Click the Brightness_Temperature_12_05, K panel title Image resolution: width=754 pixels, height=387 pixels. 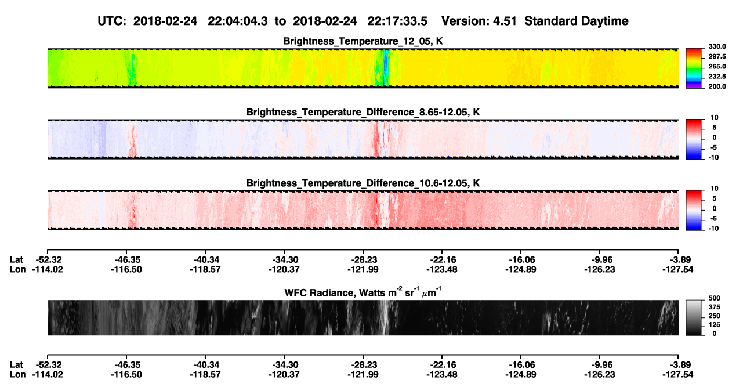[x=363, y=41]
